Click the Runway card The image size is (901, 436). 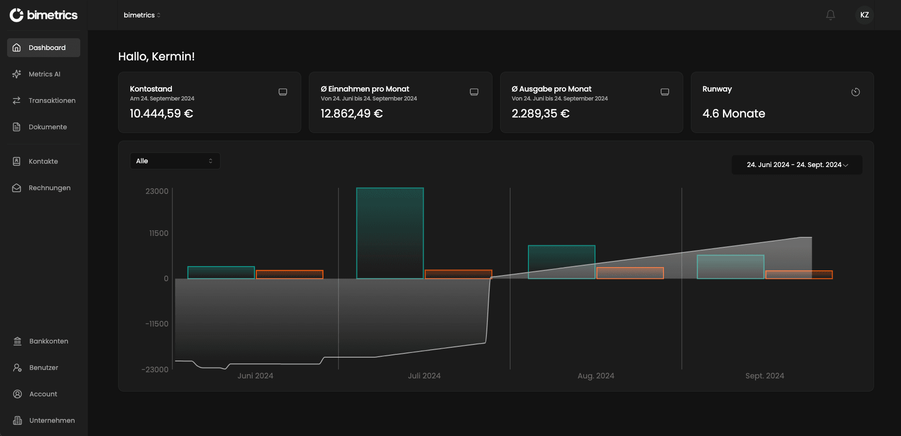(x=782, y=102)
